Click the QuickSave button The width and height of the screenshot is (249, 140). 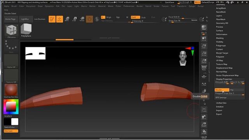coord(170,2)
